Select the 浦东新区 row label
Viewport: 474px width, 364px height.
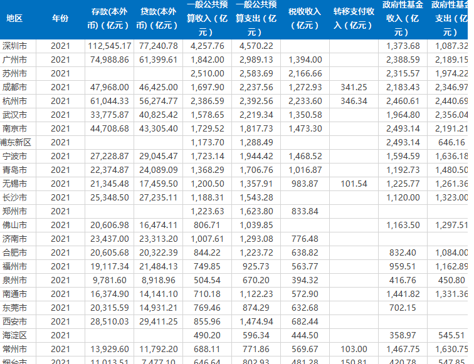[x=16, y=143]
